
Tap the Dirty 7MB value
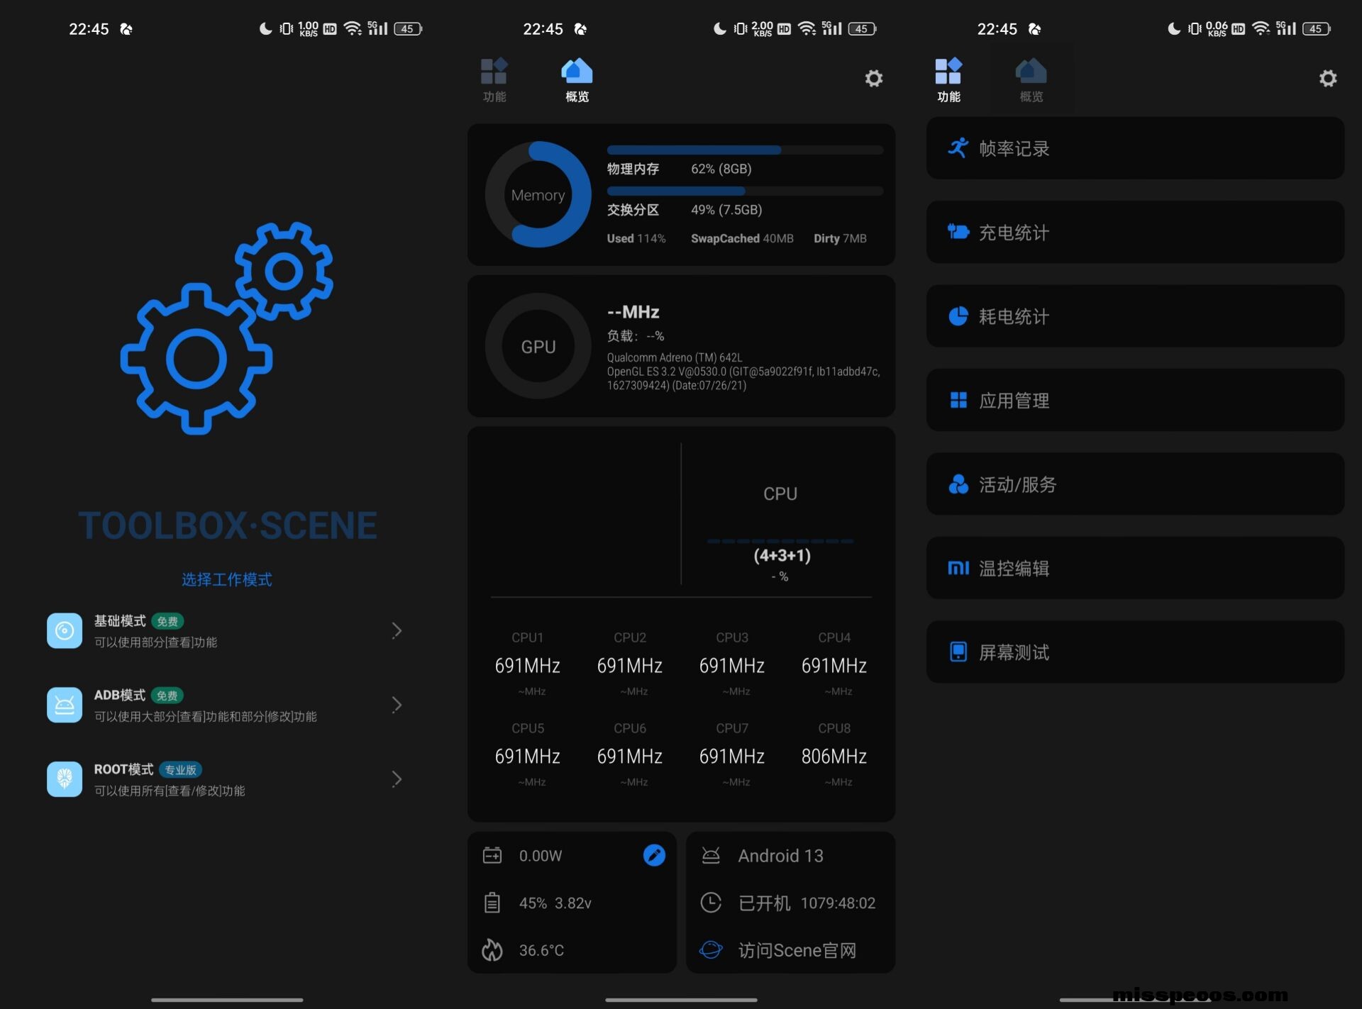(x=840, y=238)
